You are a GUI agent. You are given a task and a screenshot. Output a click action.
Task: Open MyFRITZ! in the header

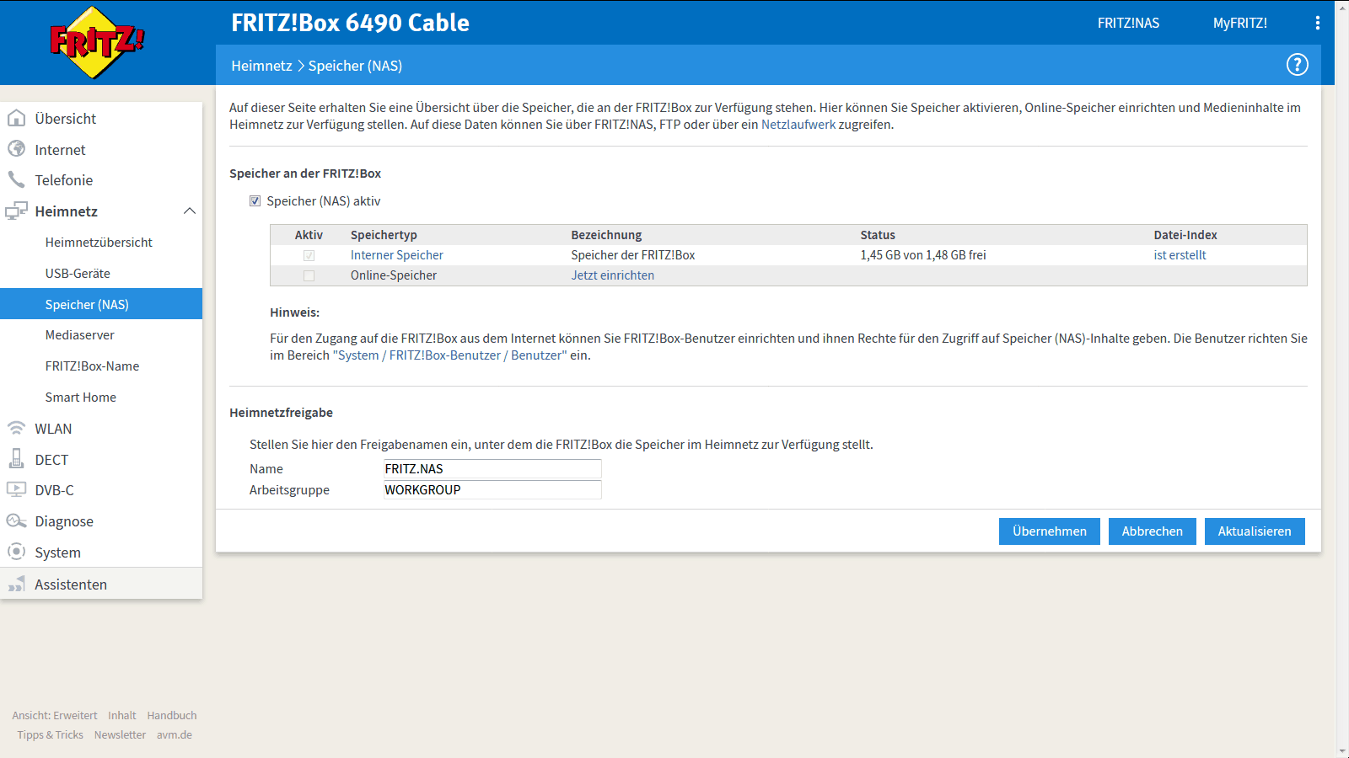point(1239,24)
